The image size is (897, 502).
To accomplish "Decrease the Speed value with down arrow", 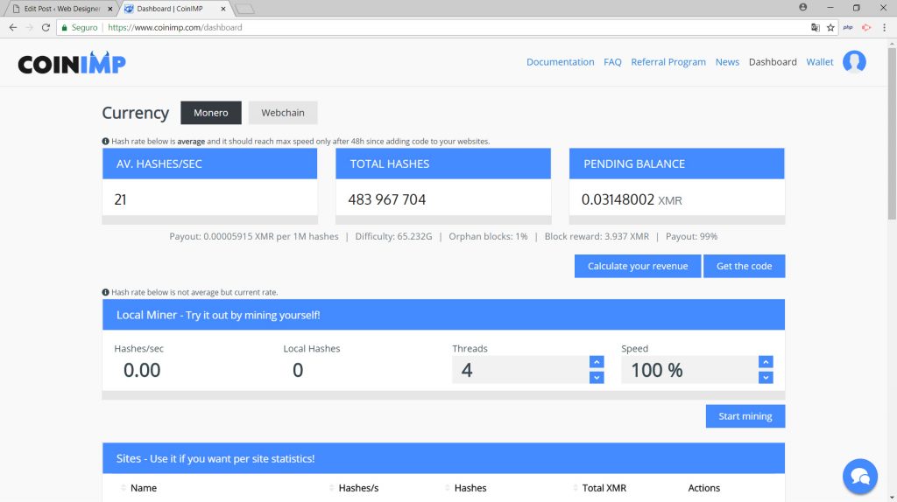I will point(766,378).
